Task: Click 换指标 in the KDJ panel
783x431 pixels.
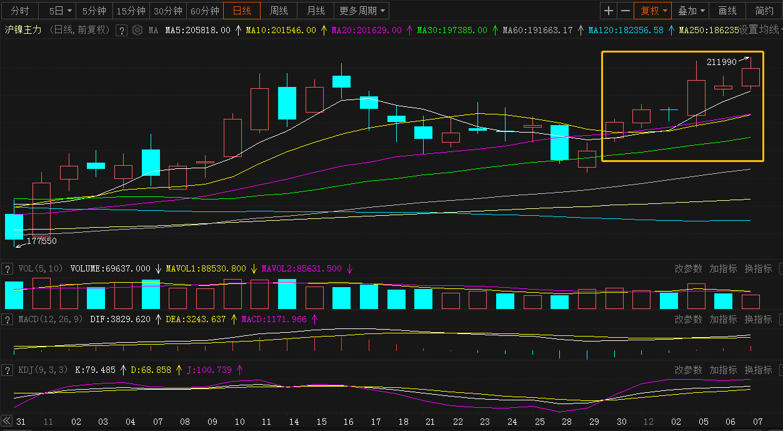Action: (758, 370)
